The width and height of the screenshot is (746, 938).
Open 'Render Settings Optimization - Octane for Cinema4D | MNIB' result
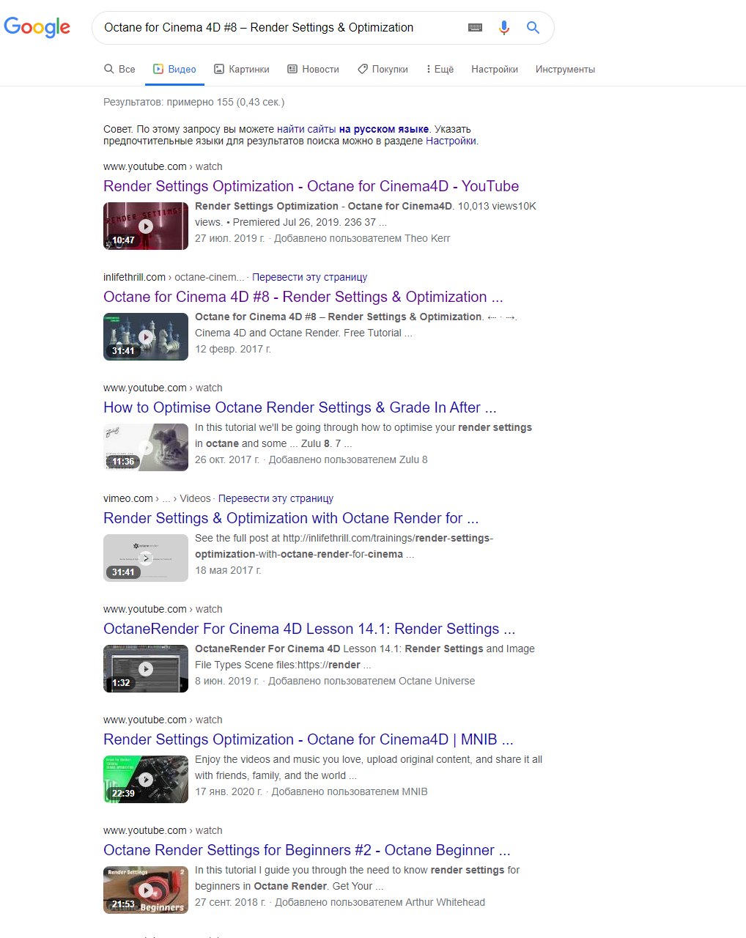coord(308,739)
